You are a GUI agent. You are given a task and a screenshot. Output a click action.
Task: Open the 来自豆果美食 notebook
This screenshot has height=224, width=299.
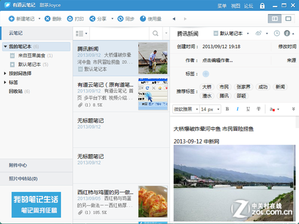(x=32, y=56)
